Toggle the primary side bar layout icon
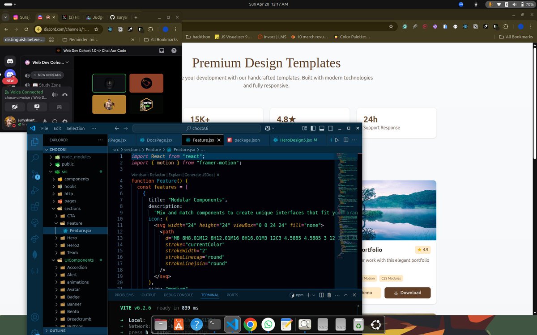The height and width of the screenshot is (335, 537). tap(313, 128)
